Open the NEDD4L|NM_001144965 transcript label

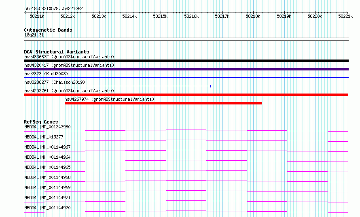(47, 167)
